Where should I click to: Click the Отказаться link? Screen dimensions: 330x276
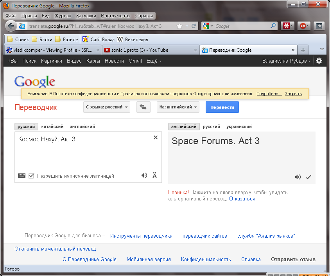[x=242, y=198]
